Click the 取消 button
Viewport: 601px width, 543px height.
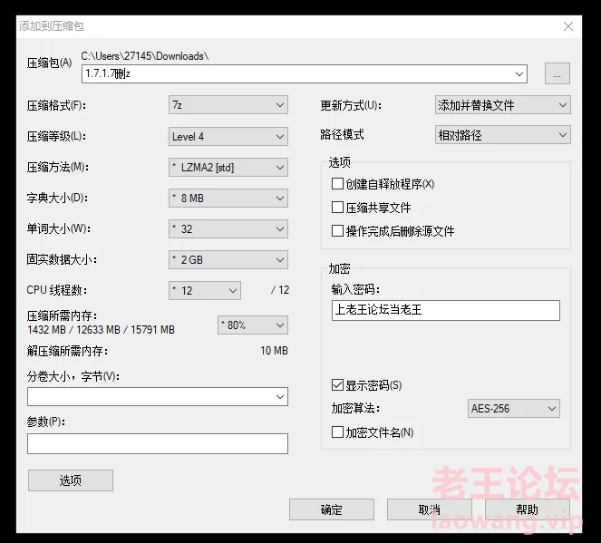coord(430,509)
